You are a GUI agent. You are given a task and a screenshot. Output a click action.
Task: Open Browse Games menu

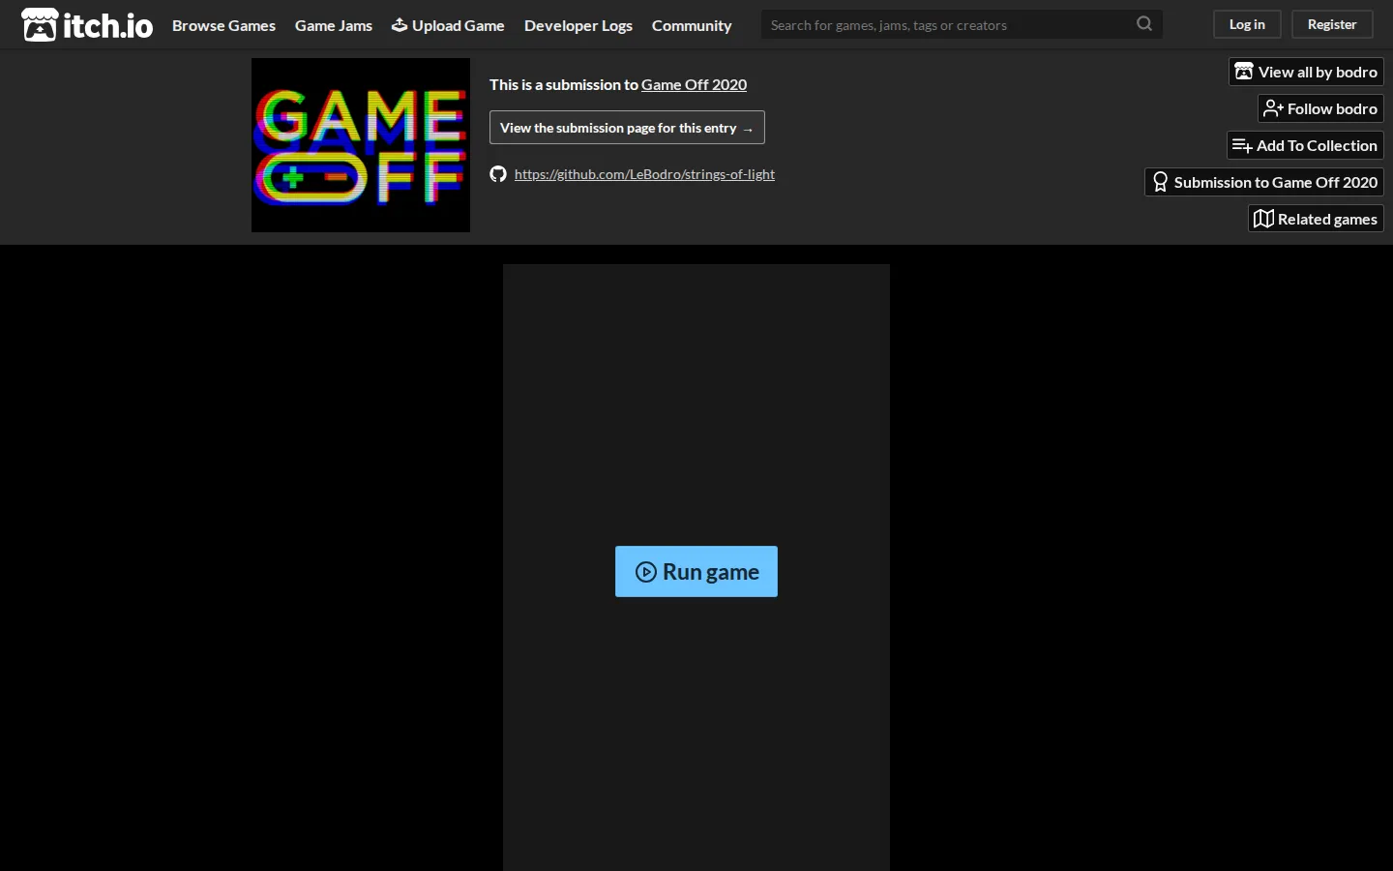[x=223, y=25]
